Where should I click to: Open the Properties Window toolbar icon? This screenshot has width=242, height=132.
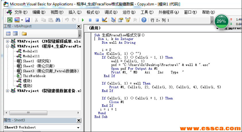121,20
